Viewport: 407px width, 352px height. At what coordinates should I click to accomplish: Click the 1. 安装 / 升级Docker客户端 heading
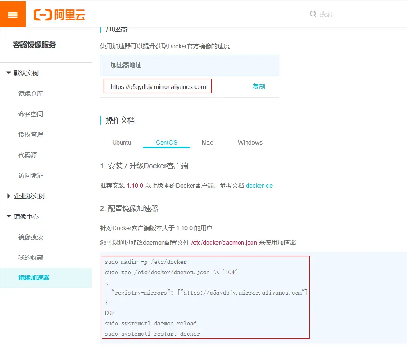144,166
